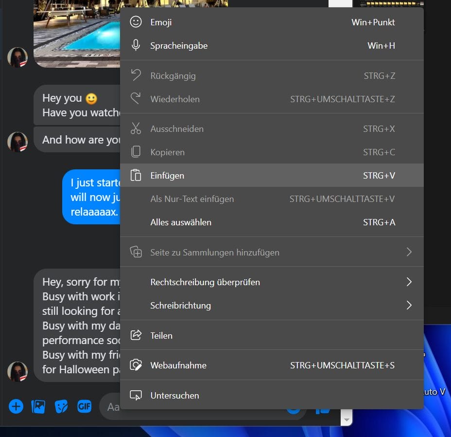Expand the Rechtschreibung überprüfen submenu arrow

tap(409, 282)
